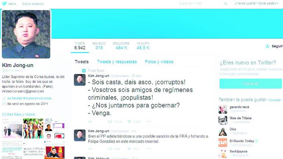Select the Tweets tab
Image resolution: width=283 pixels, height=159 pixels.
[82, 62]
